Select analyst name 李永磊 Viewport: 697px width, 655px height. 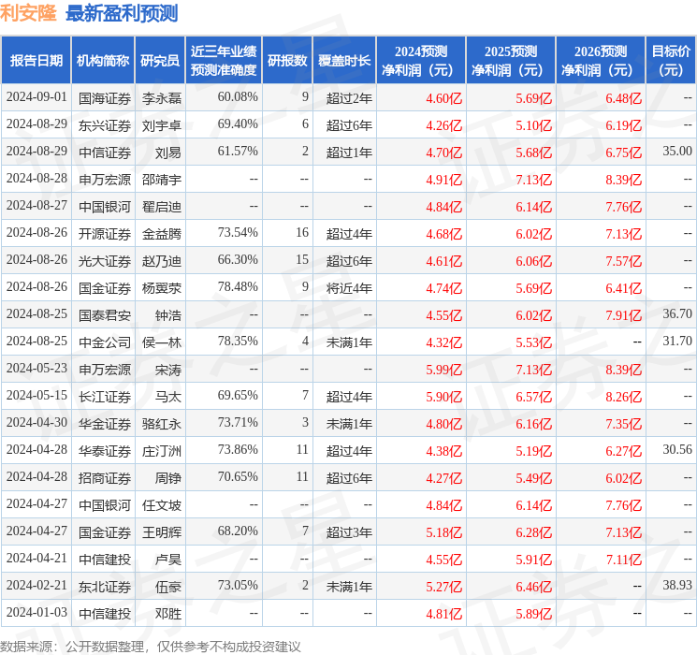pyautogui.click(x=162, y=98)
